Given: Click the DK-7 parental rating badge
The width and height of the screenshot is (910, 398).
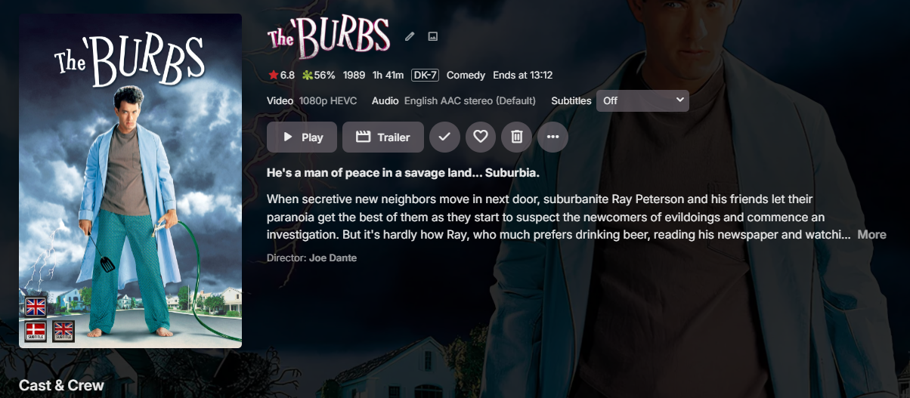Looking at the screenshot, I should [x=425, y=76].
